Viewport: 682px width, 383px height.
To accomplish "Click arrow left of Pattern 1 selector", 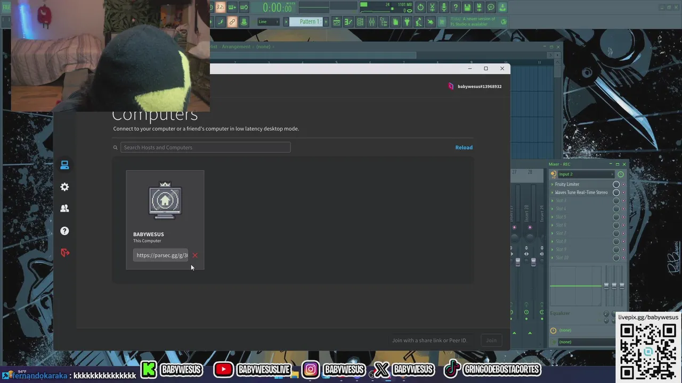I will click(x=286, y=22).
